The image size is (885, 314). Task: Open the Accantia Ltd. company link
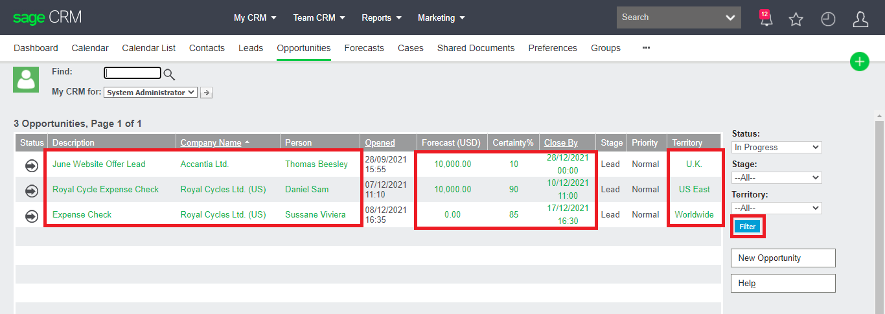(x=205, y=164)
